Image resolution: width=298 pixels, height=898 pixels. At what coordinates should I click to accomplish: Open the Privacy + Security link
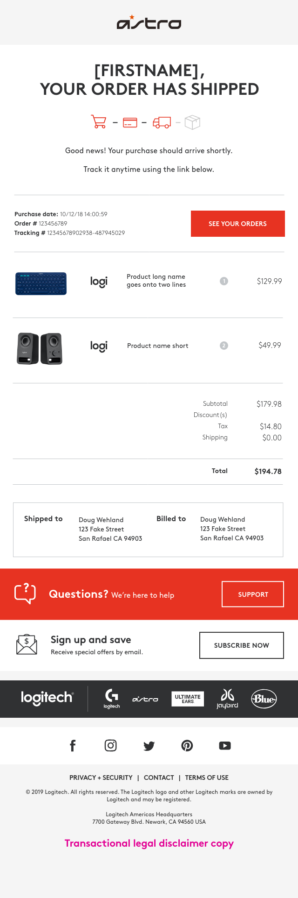coord(101,778)
